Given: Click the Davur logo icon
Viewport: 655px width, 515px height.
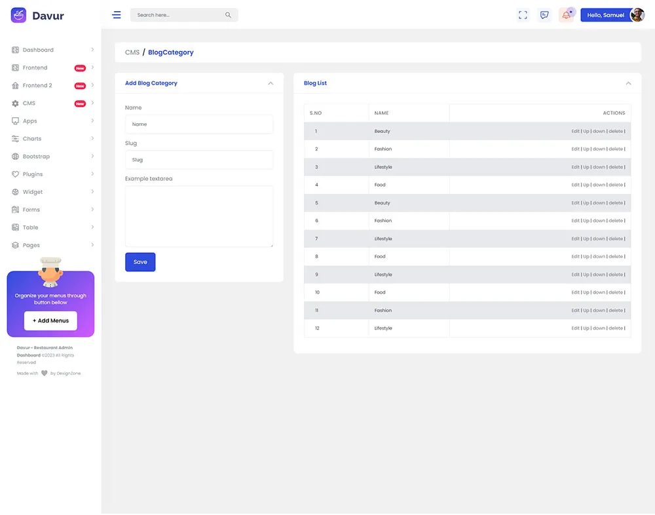Looking at the screenshot, I should pos(18,15).
